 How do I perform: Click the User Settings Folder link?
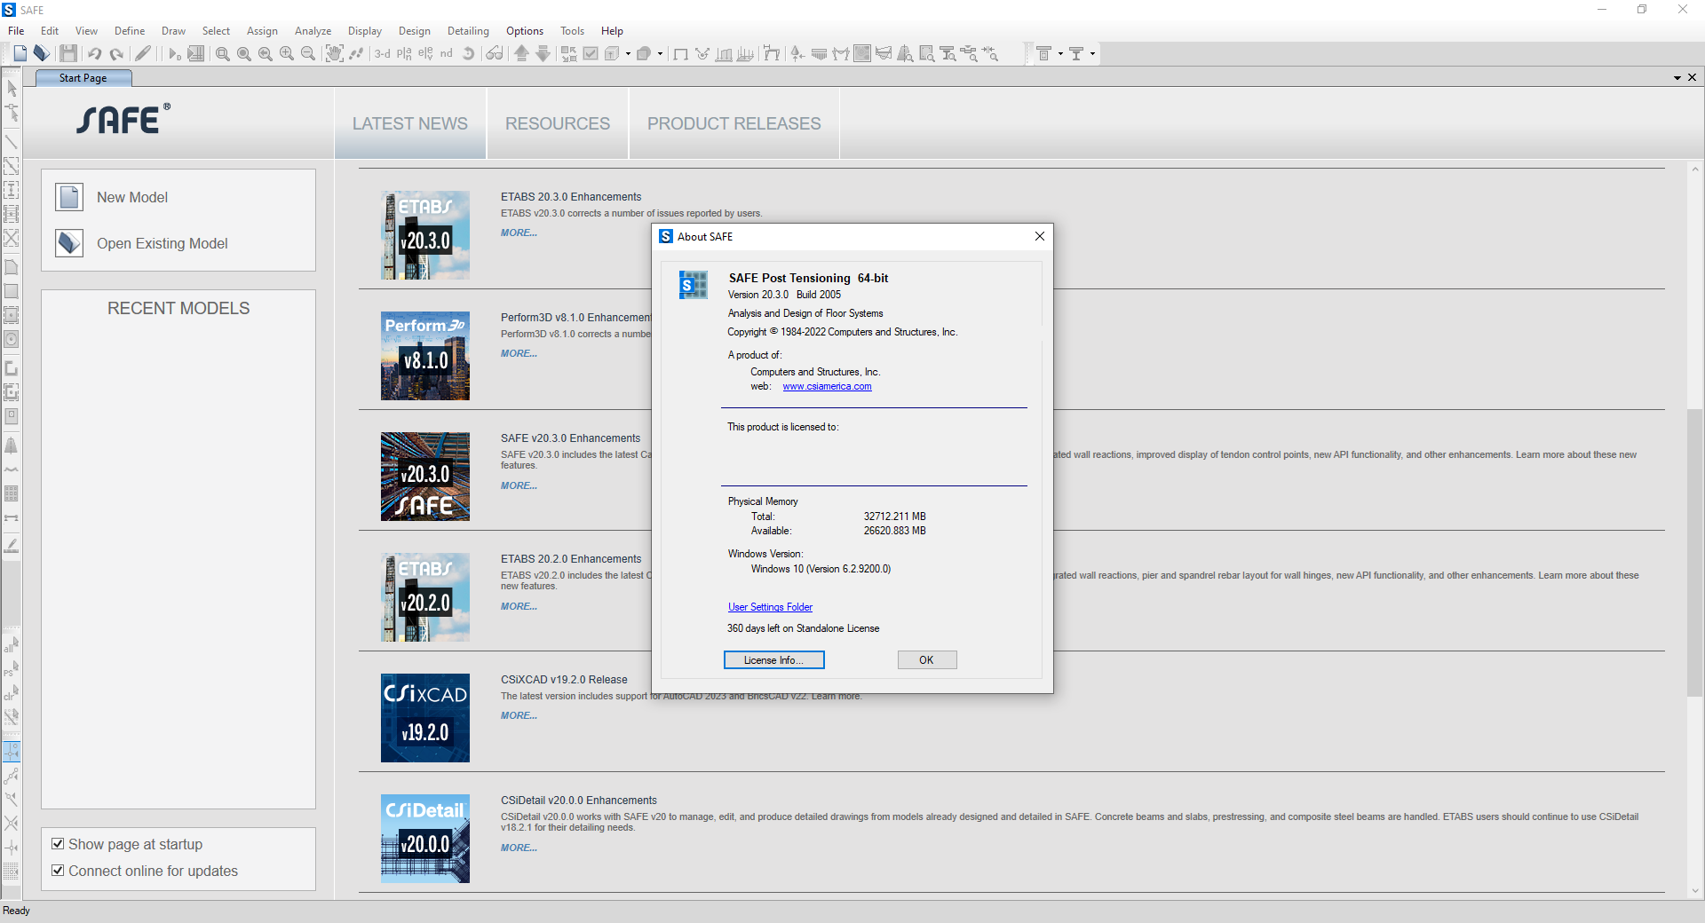coord(770,607)
